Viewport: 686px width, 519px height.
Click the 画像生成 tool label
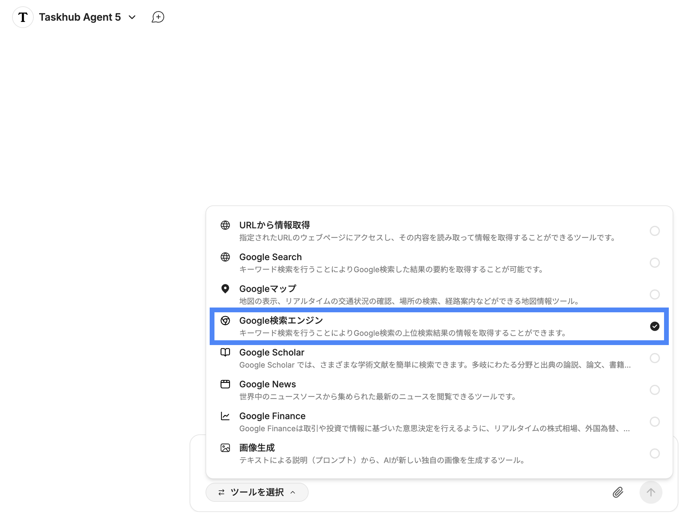pos(257,448)
